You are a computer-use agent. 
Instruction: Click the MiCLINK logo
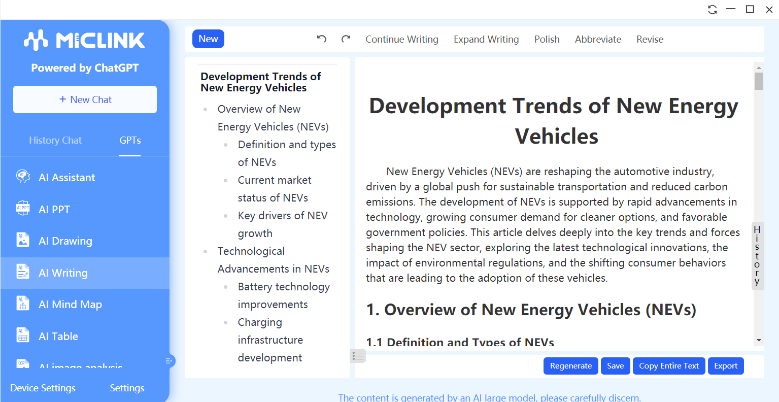click(x=85, y=41)
